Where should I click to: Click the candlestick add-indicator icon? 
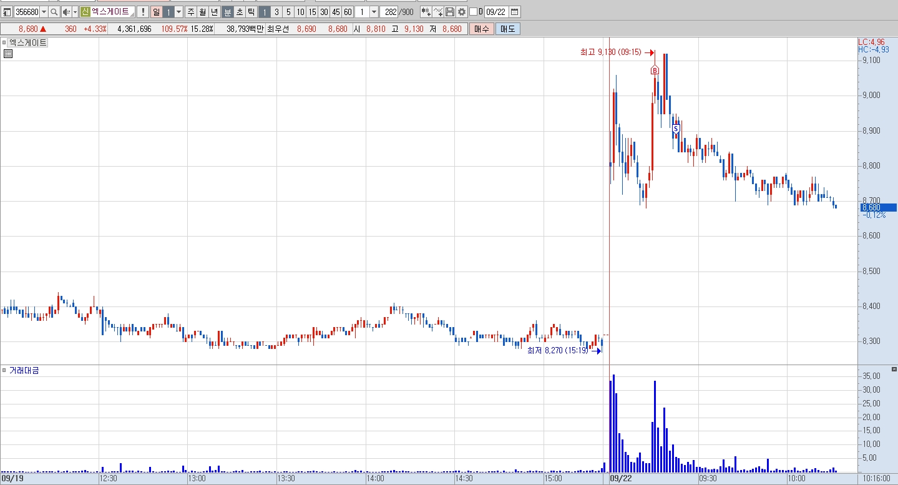(x=426, y=12)
